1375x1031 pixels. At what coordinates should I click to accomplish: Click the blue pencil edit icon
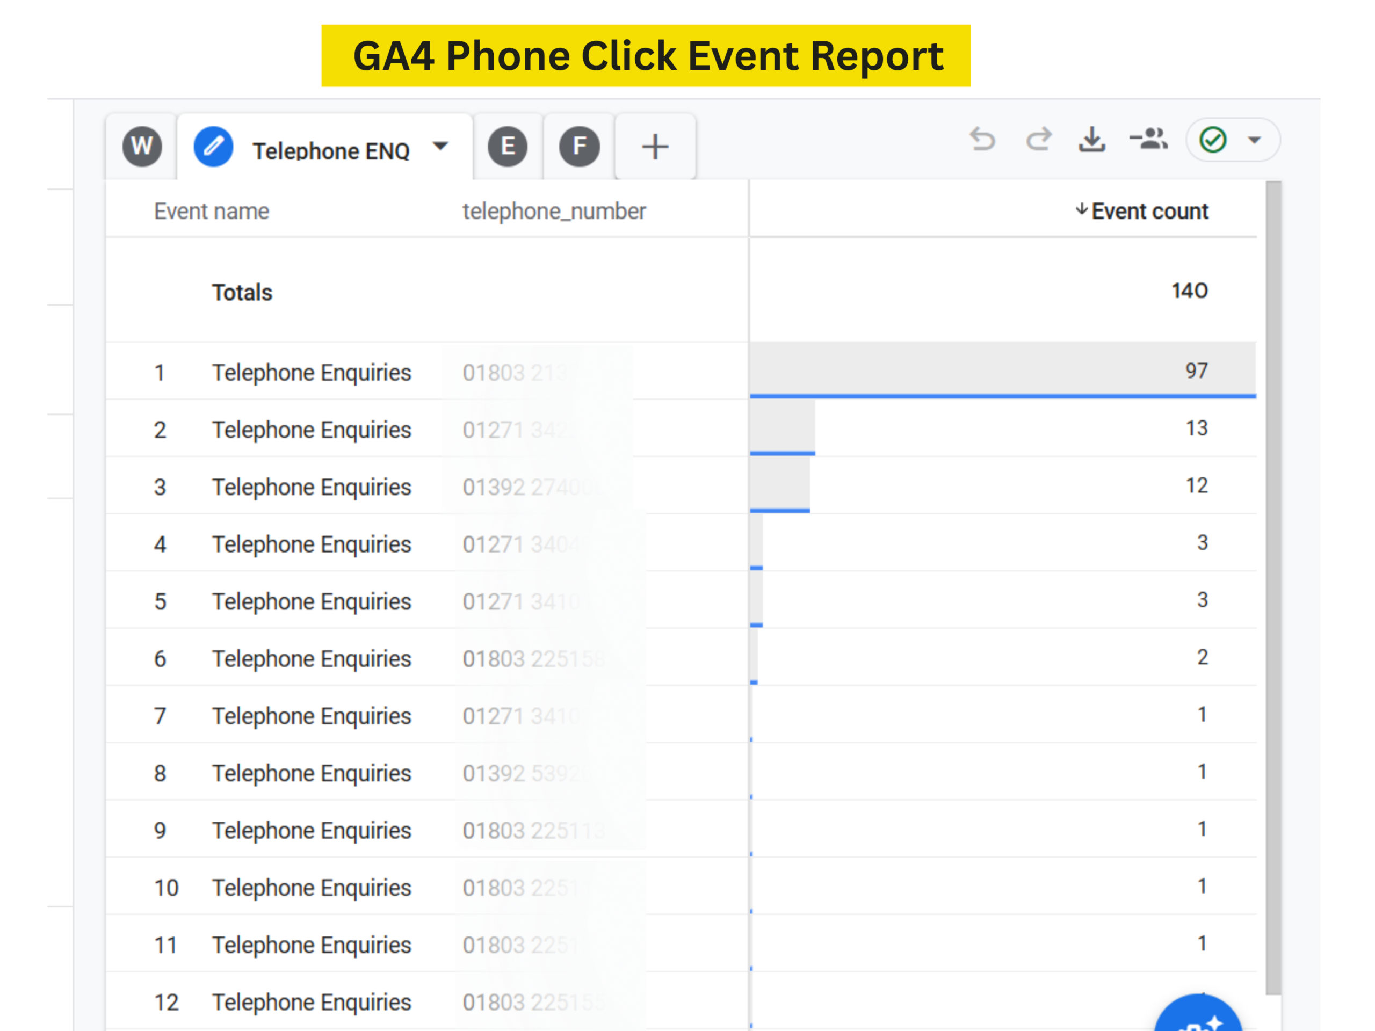pyautogui.click(x=213, y=147)
